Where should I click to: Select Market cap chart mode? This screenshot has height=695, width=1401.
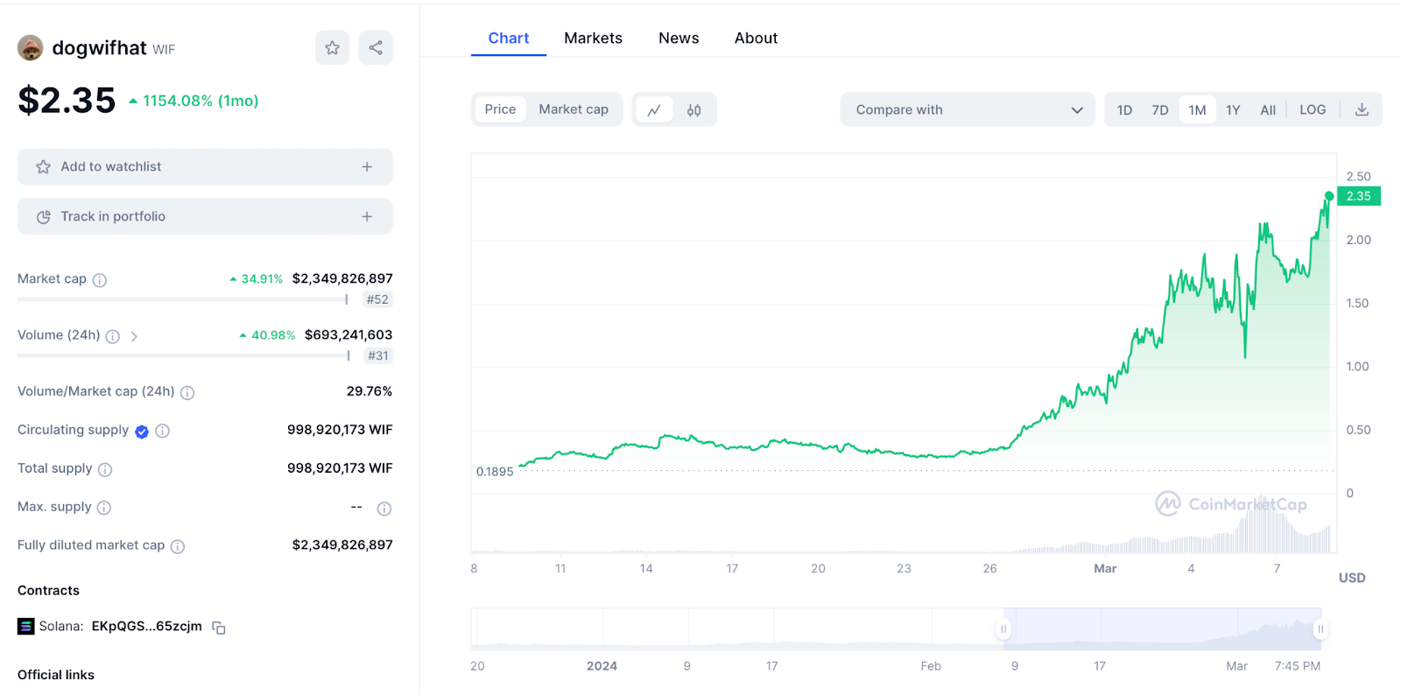(574, 109)
